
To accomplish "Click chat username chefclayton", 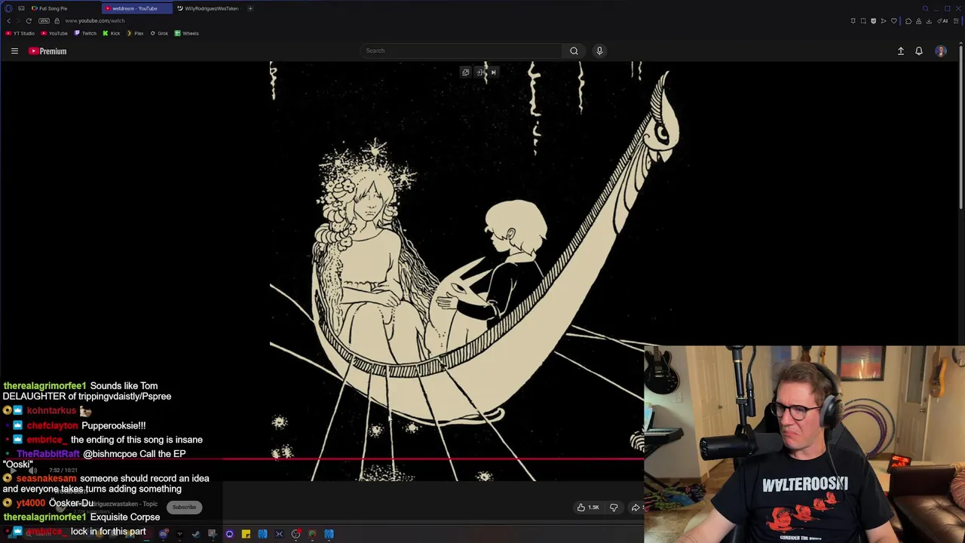I will pos(52,425).
